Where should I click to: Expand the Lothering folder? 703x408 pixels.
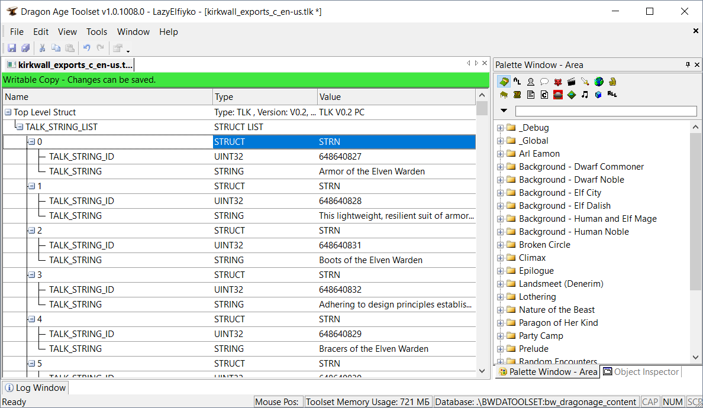(x=501, y=297)
